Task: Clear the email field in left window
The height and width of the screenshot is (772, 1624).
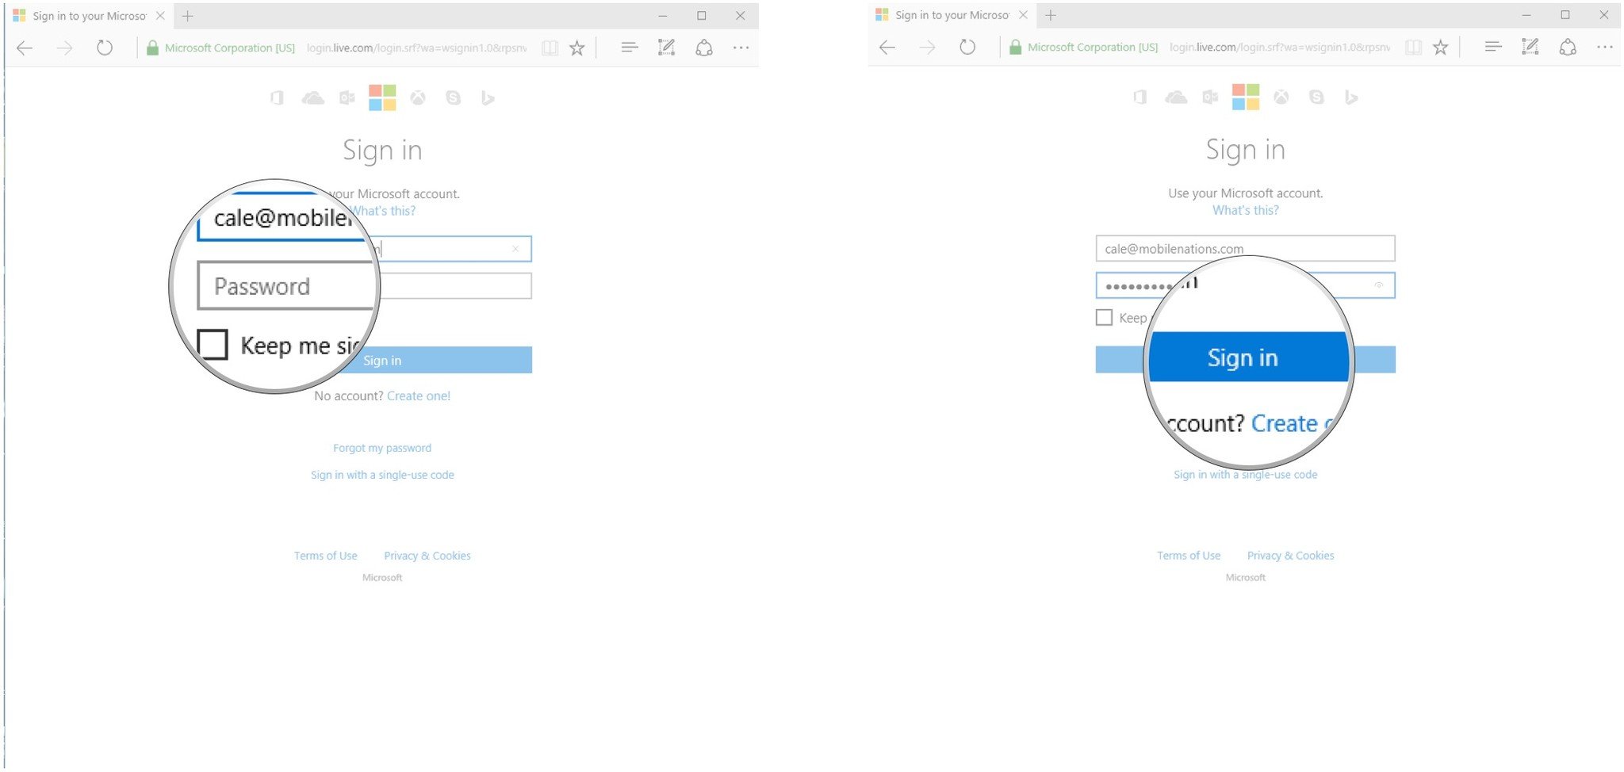Action: (515, 249)
